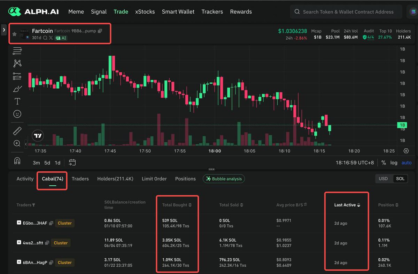This screenshot has height=274, width=418.
Task: Open the Smart Wallet page
Action: pyautogui.click(x=178, y=12)
